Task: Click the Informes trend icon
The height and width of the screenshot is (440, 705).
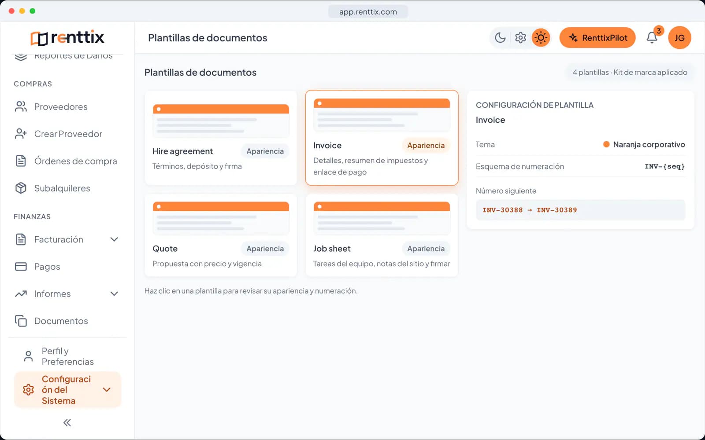Action: (x=21, y=294)
